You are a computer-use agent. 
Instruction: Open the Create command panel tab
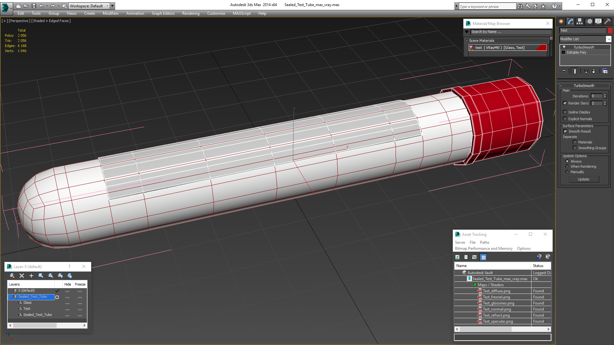(x=561, y=21)
